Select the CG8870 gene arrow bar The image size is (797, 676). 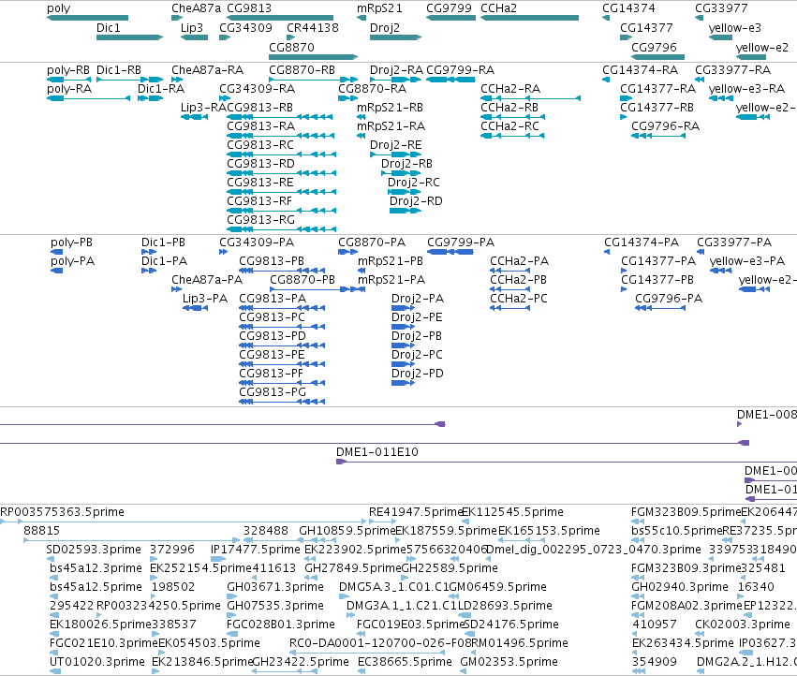pyautogui.click(x=313, y=57)
